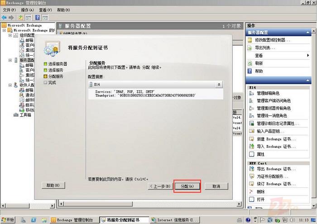Click the blue Help question-mark toolbar icon
317x224 pixels.
38,18
